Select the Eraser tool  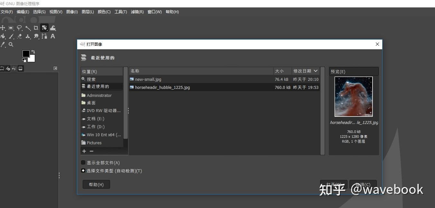(19, 36)
